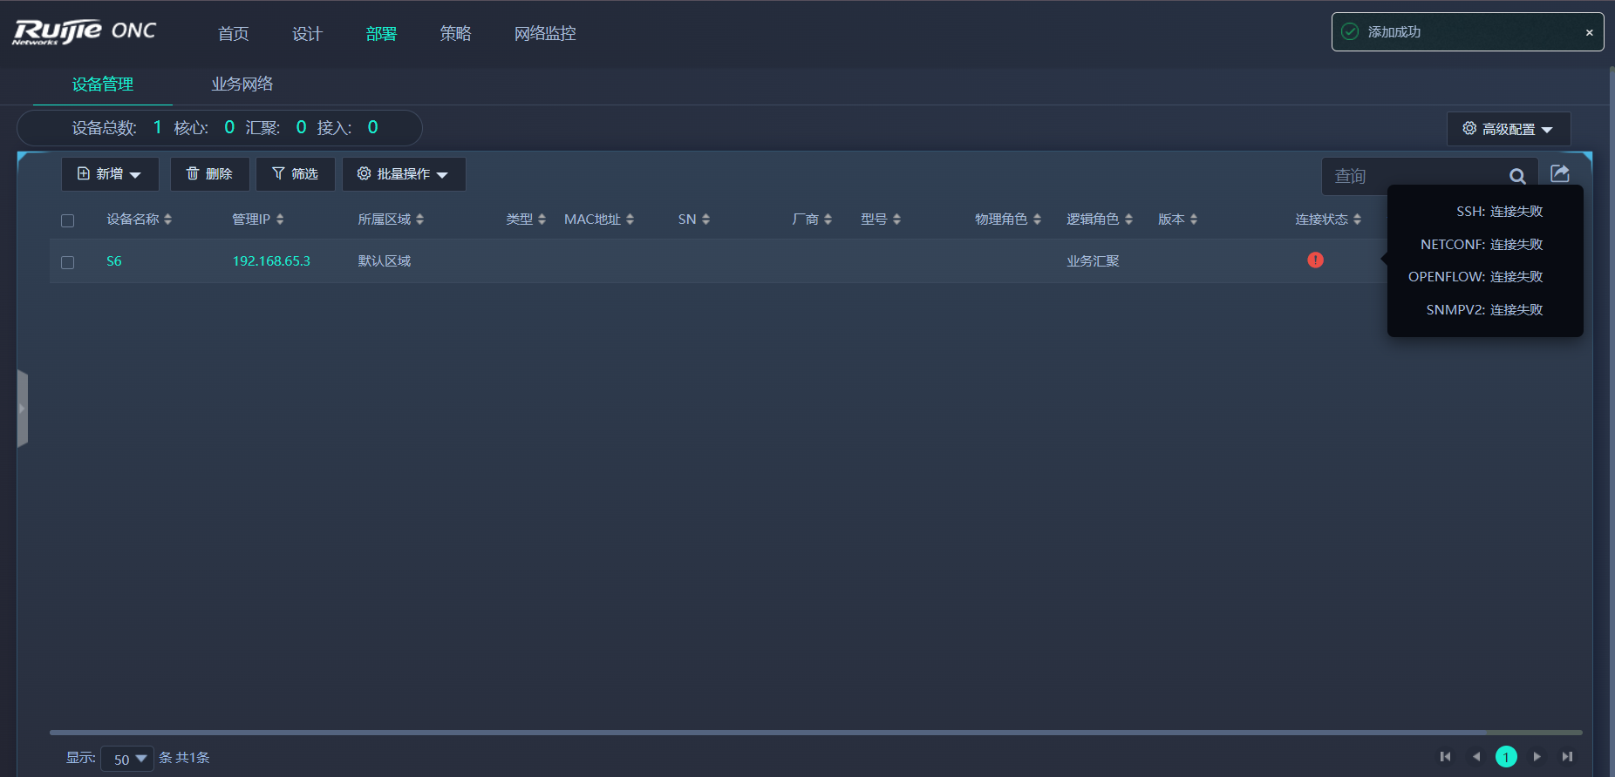Screen dimensions: 1615x777
Task: Open device S6 link
Action: pyautogui.click(x=114, y=261)
